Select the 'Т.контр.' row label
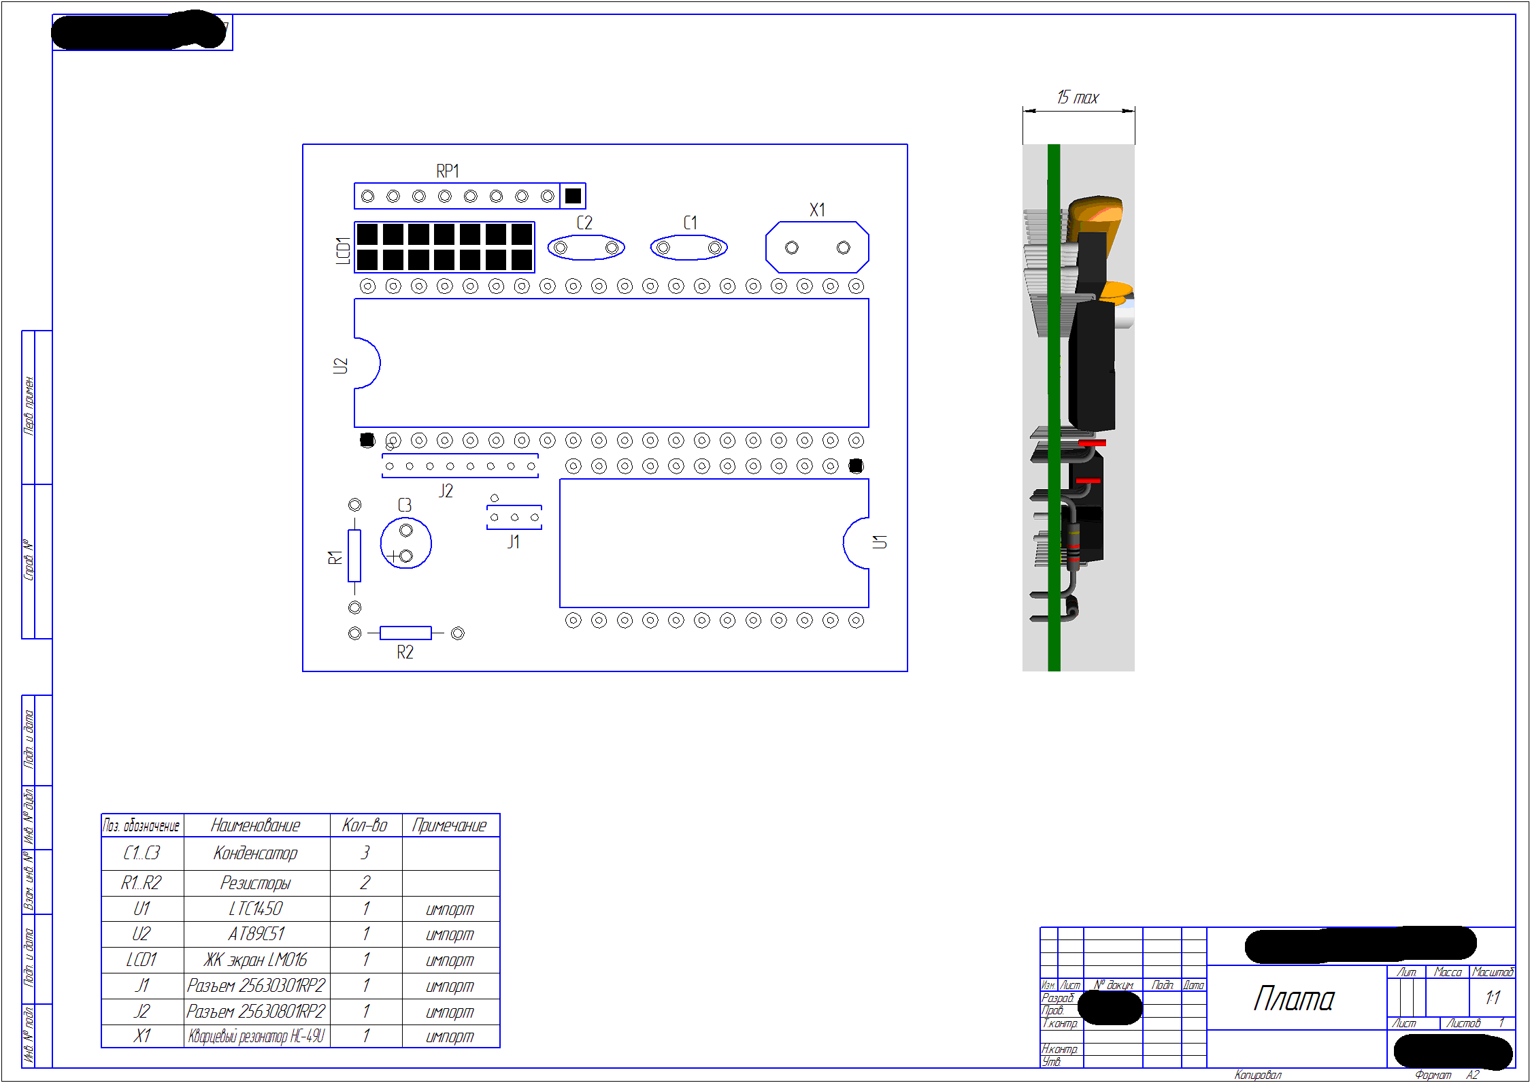The width and height of the screenshot is (1530, 1083). pos(1060,1024)
